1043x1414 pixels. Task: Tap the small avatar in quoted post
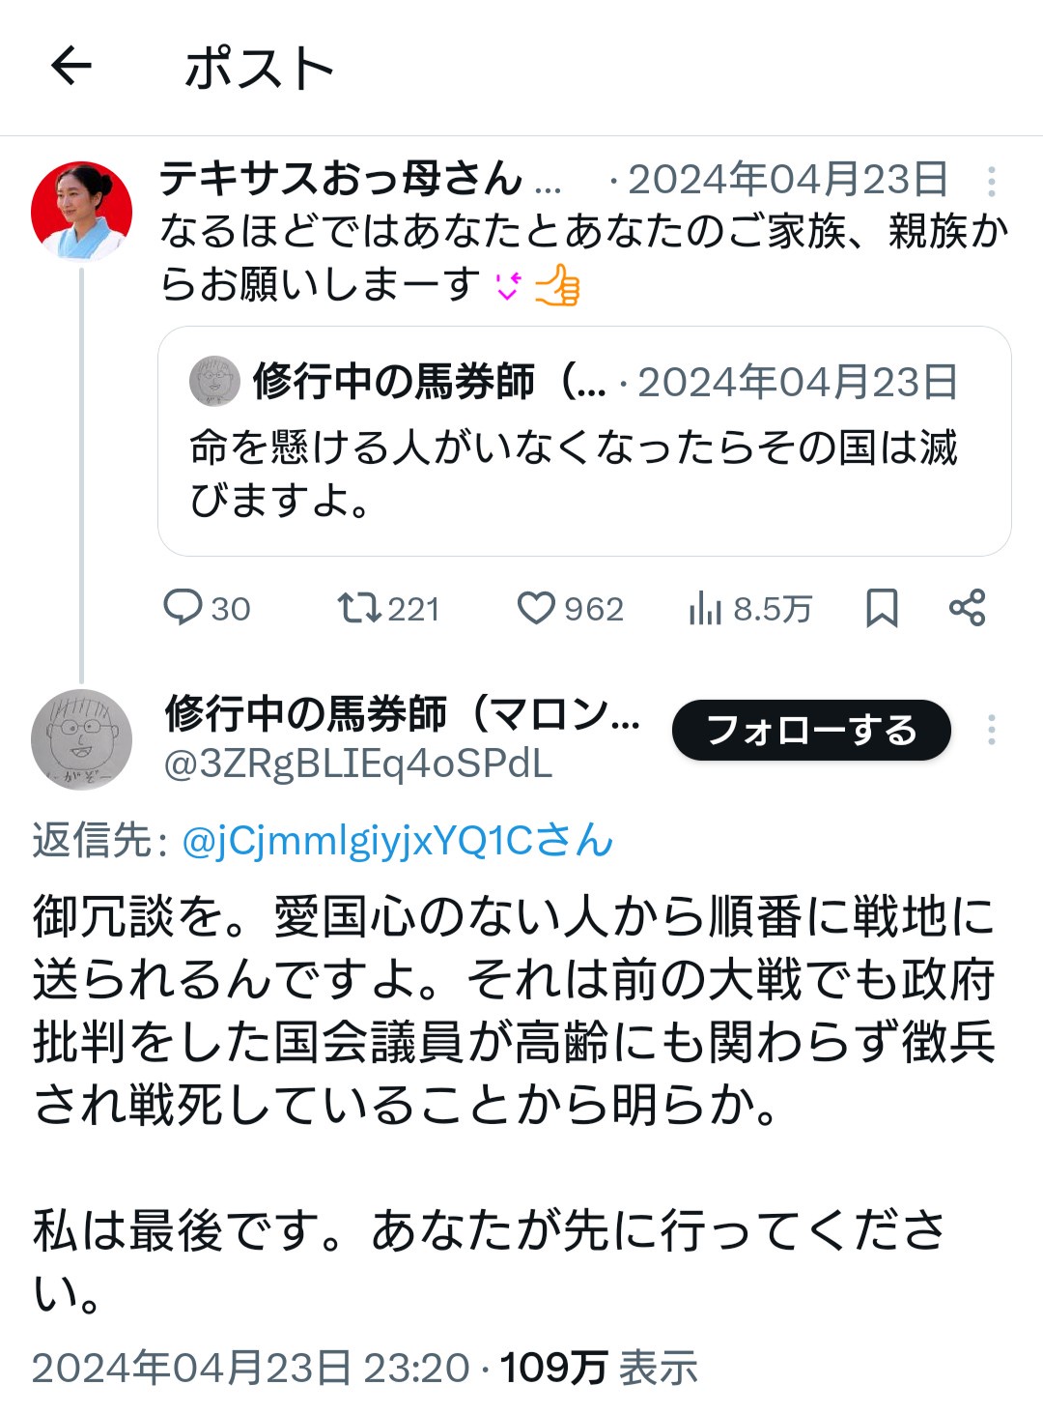click(x=214, y=381)
